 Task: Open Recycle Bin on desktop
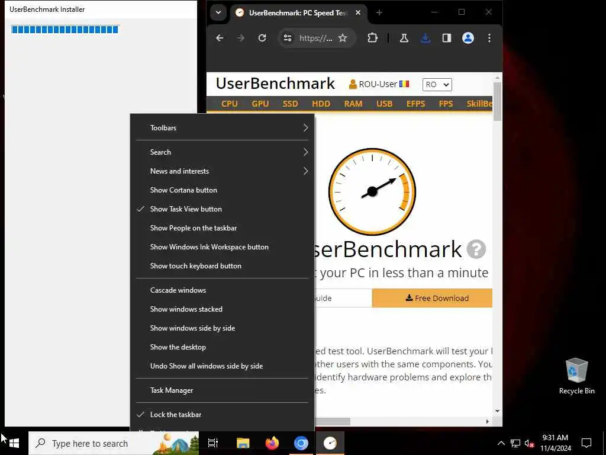click(576, 376)
